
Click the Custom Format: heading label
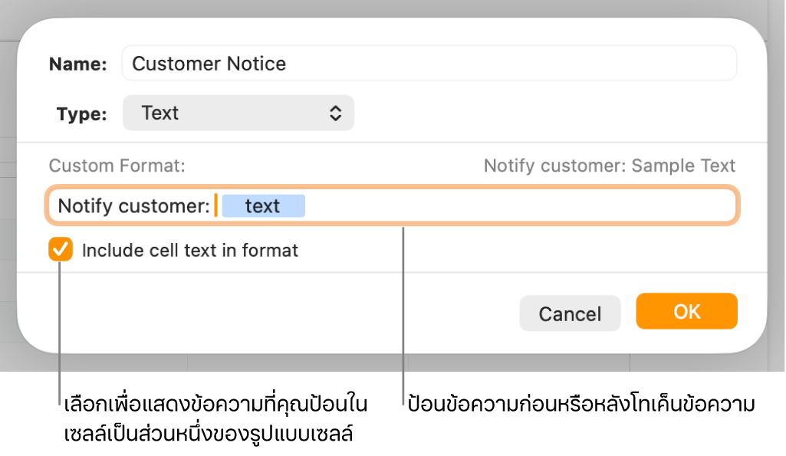pyautogui.click(x=117, y=166)
